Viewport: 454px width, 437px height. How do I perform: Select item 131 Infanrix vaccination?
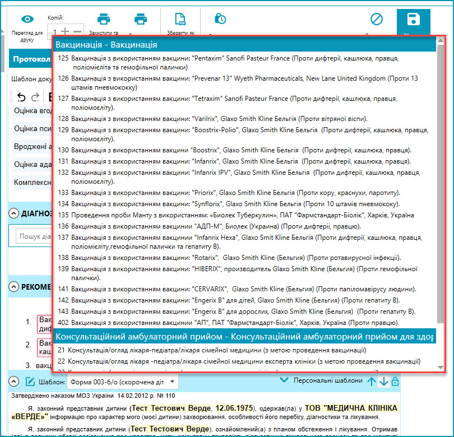[245, 161]
